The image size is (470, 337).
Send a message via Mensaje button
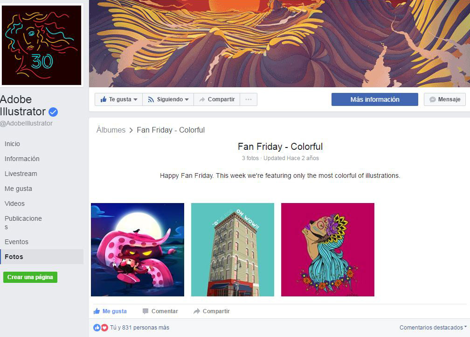445,99
